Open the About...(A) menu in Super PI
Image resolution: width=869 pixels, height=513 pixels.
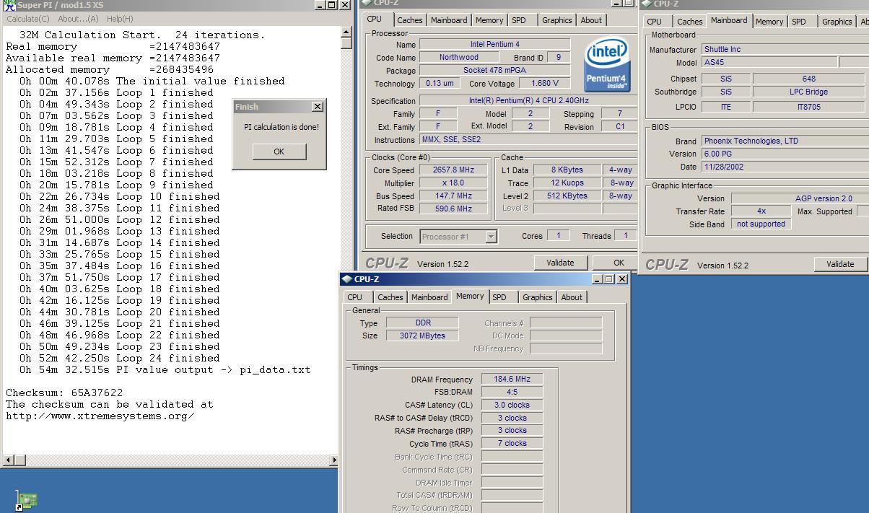click(78, 19)
